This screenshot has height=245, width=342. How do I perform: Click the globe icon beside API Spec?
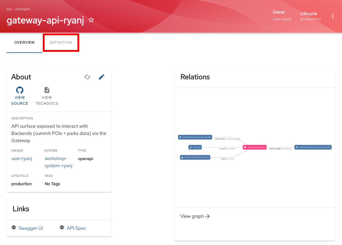pyautogui.click(x=62, y=227)
